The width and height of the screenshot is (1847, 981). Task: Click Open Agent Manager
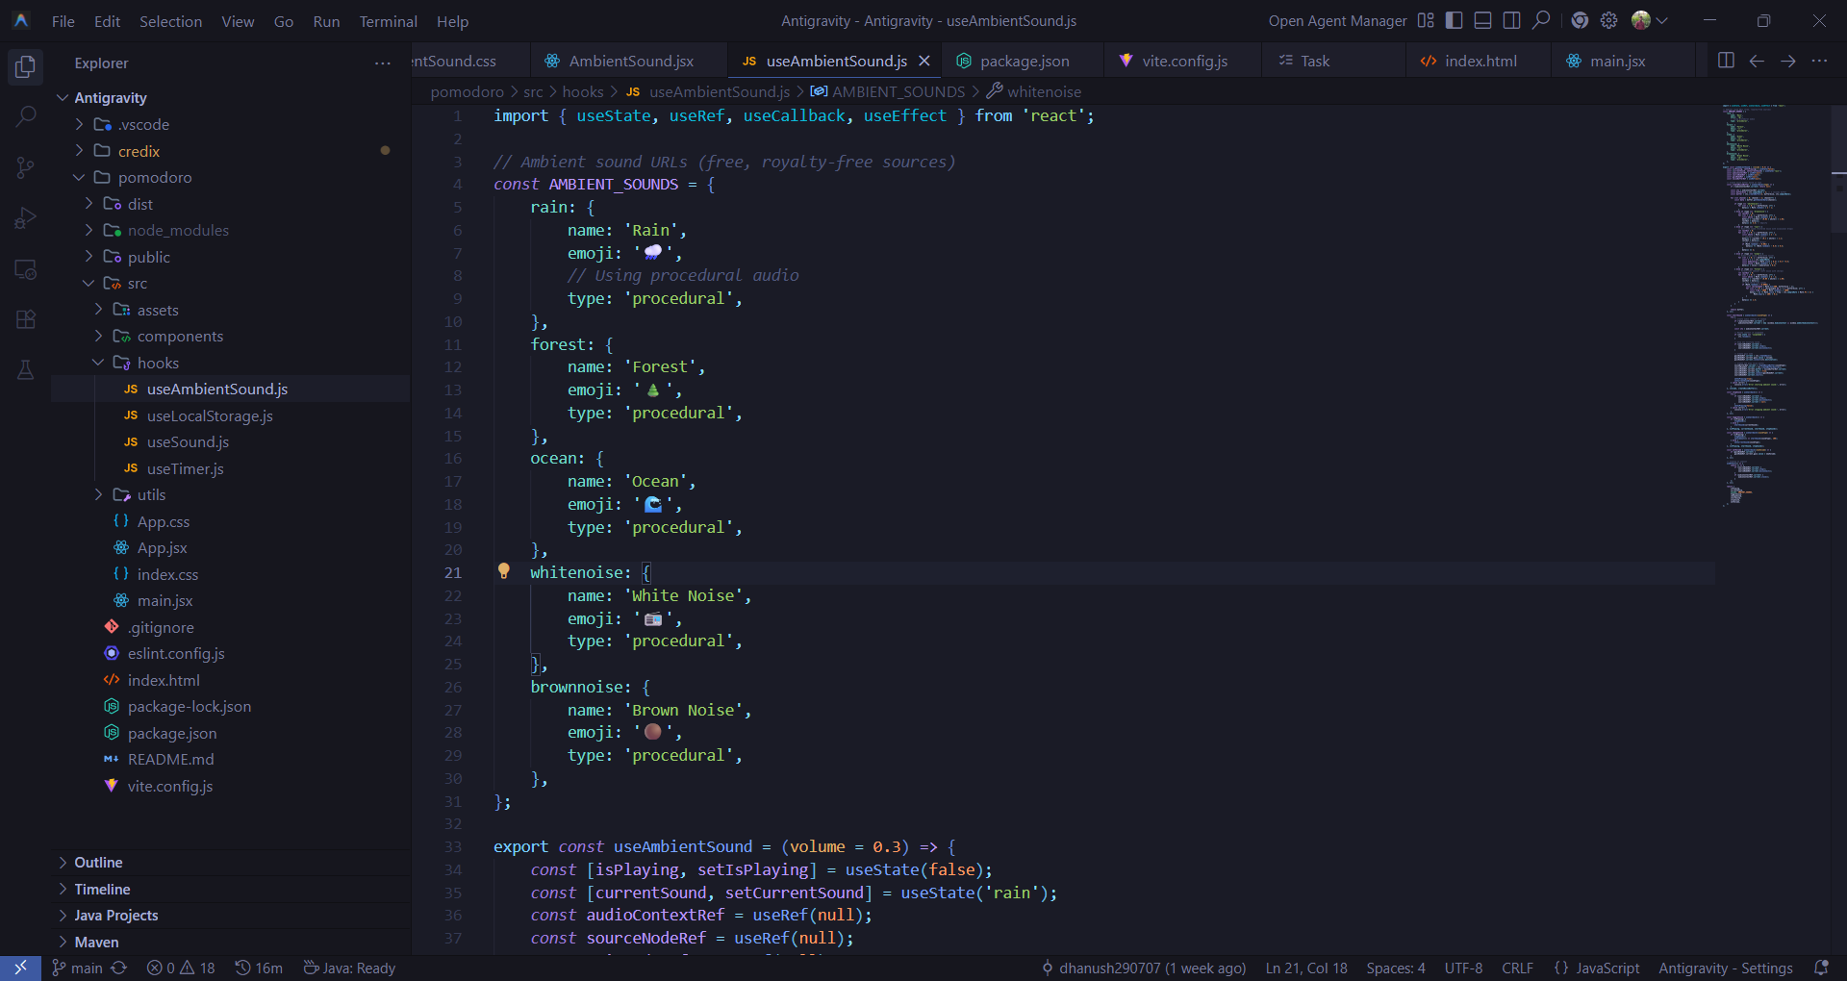(x=1337, y=21)
